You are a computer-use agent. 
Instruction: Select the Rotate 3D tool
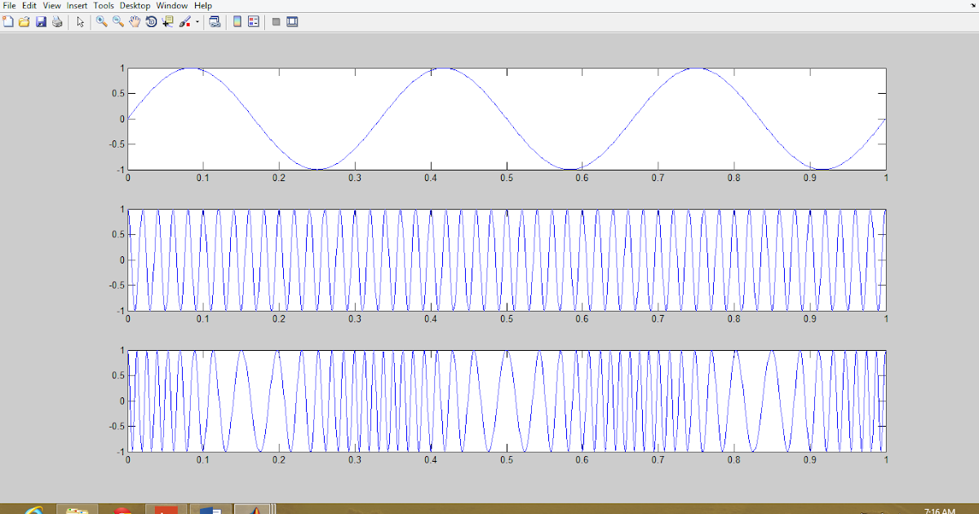[x=150, y=22]
